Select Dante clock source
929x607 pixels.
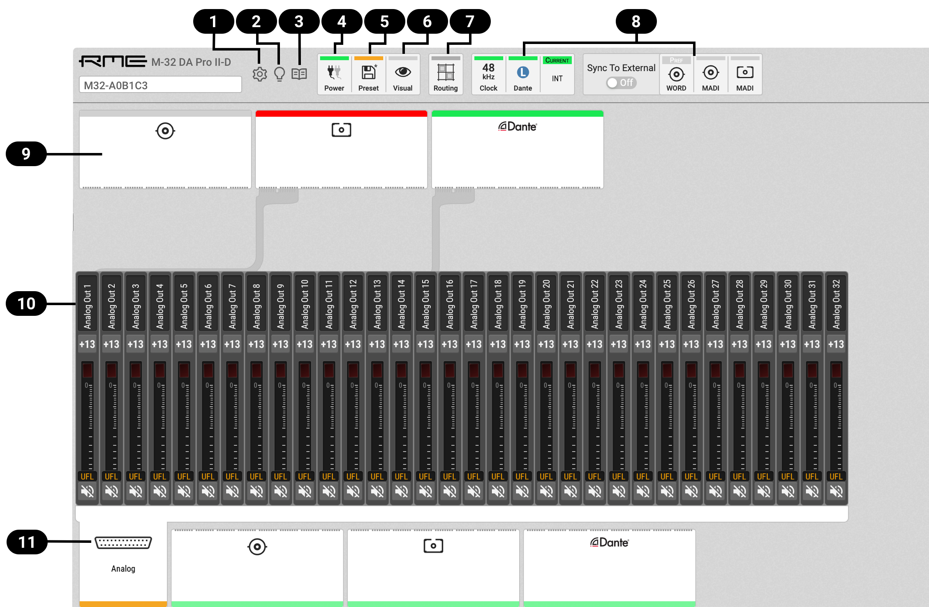(x=523, y=74)
